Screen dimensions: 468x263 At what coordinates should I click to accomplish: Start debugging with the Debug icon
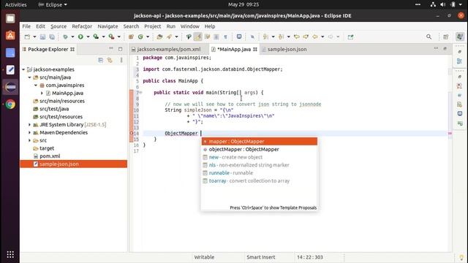point(65,37)
